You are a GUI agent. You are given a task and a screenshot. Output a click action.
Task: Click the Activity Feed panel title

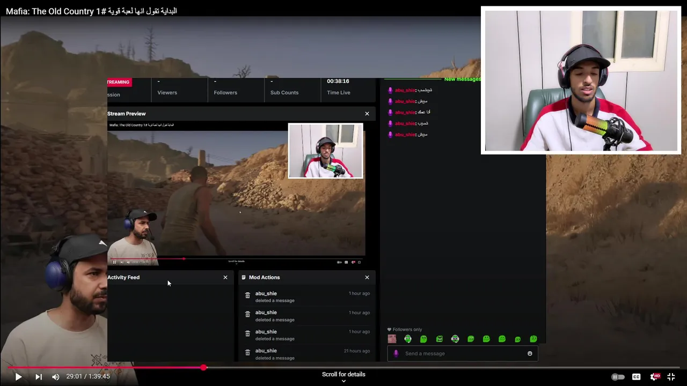tap(123, 277)
